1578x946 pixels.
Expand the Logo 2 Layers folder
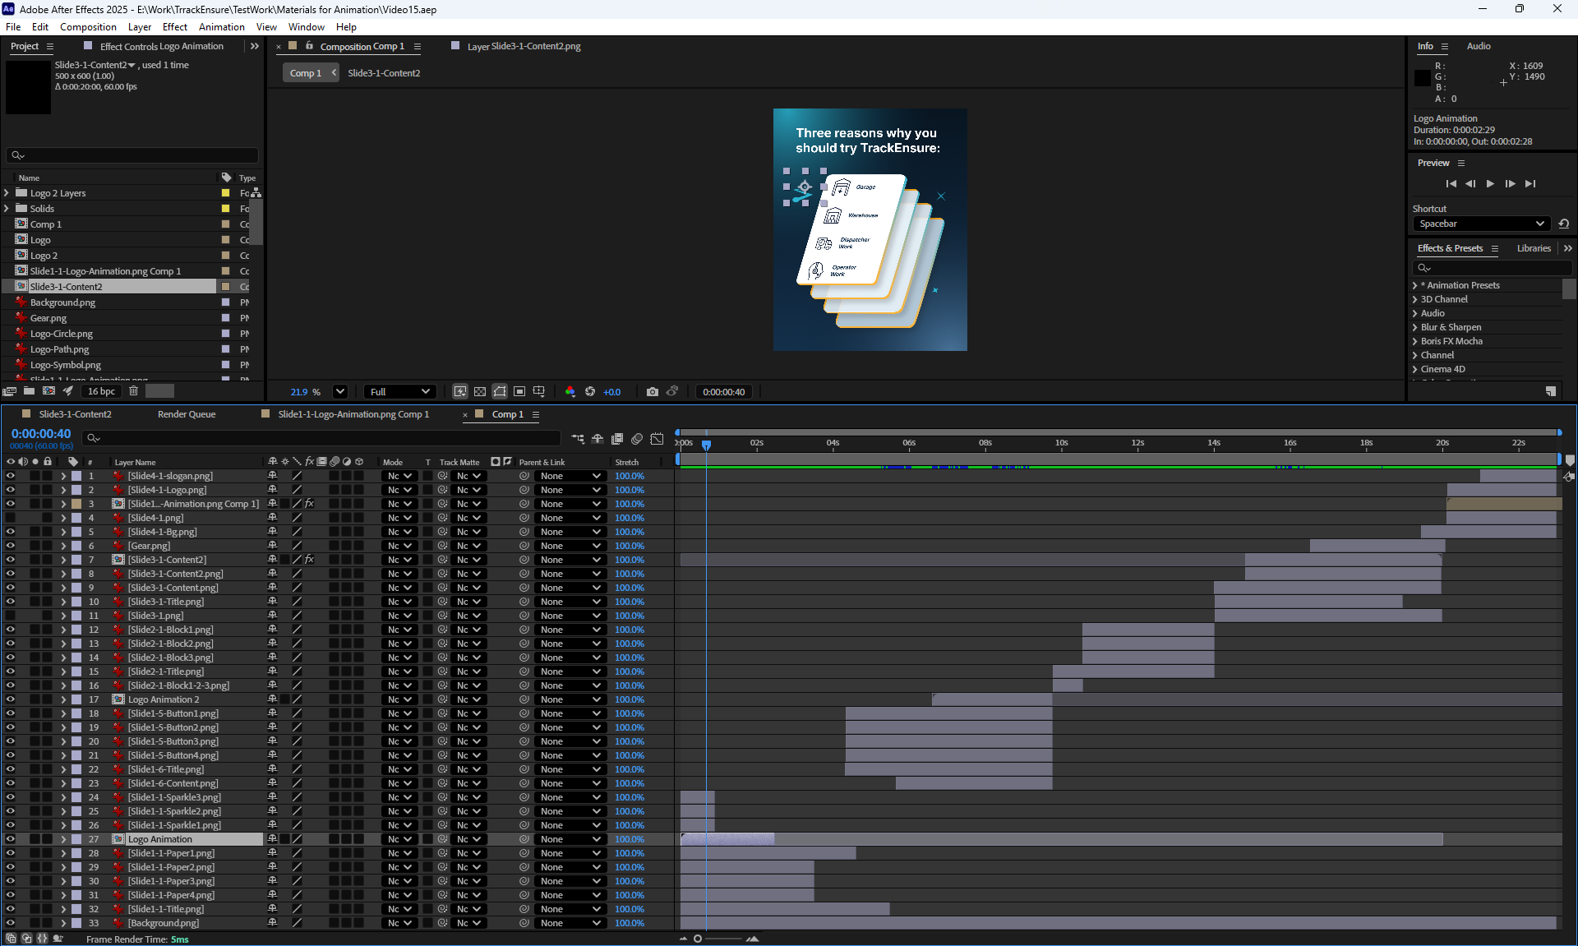7,193
